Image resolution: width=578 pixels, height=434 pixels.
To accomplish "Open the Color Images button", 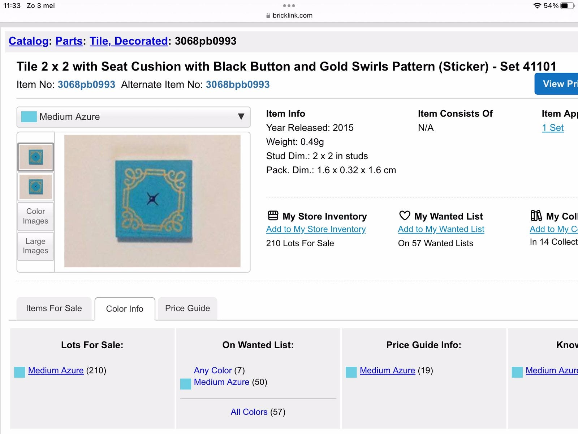I will (35, 216).
